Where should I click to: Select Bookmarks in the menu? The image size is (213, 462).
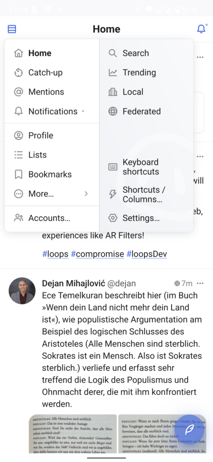tap(52, 175)
